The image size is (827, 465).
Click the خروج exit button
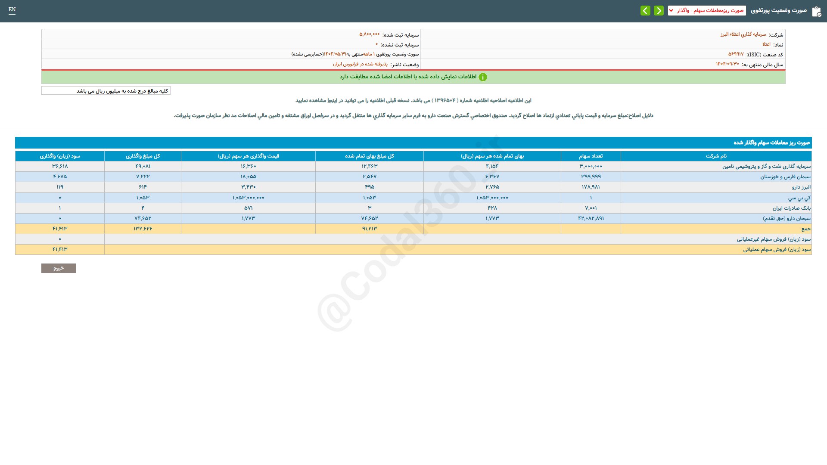click(59, 268)
